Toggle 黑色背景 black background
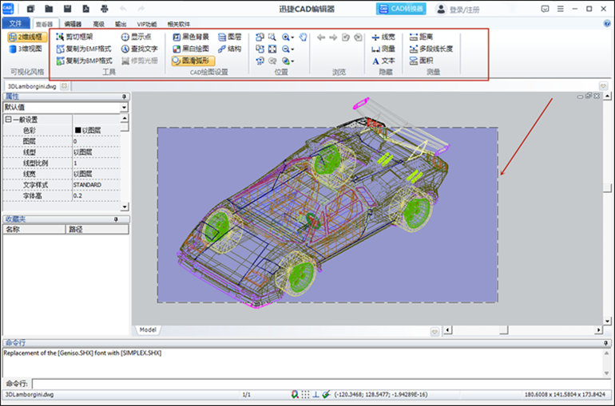The image size is (615, 406). tap(191, 37)
